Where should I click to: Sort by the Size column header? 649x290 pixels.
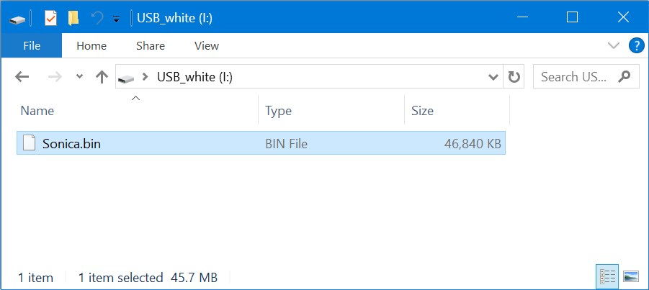pyautogui.click(x=457, y=110)
